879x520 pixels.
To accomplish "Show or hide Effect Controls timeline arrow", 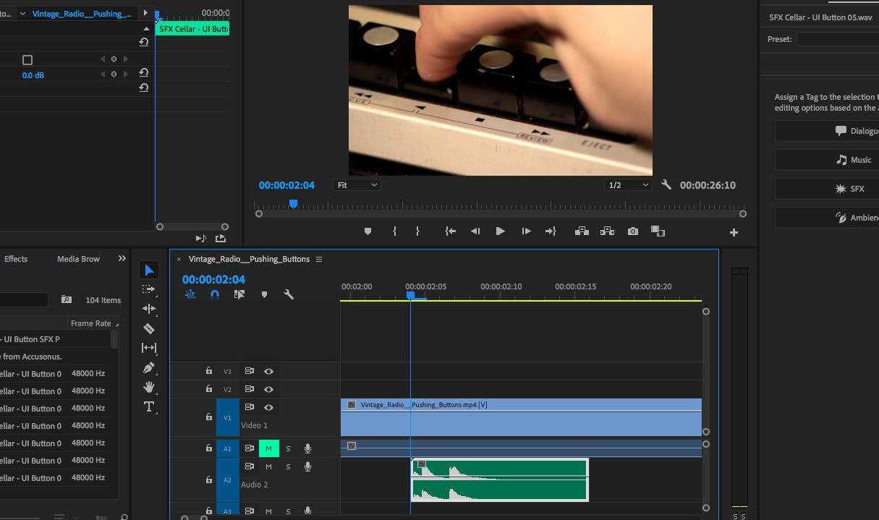I will point(145,13).
